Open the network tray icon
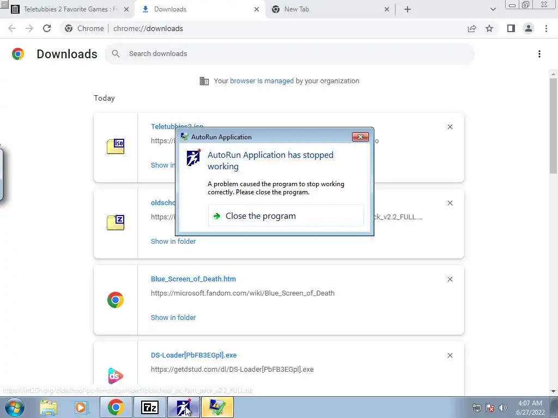 click(x=476, y=408)
